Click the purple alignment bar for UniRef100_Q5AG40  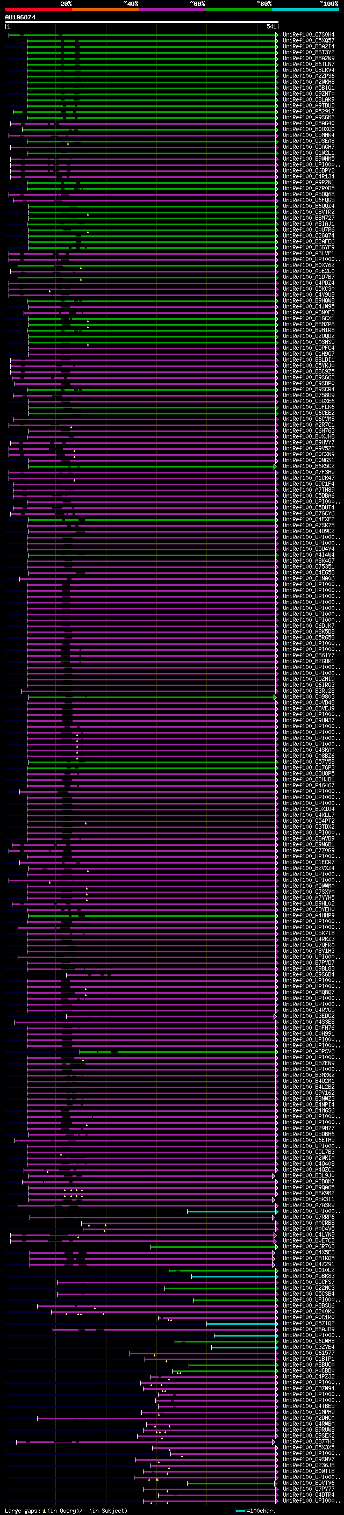point(144,124)
